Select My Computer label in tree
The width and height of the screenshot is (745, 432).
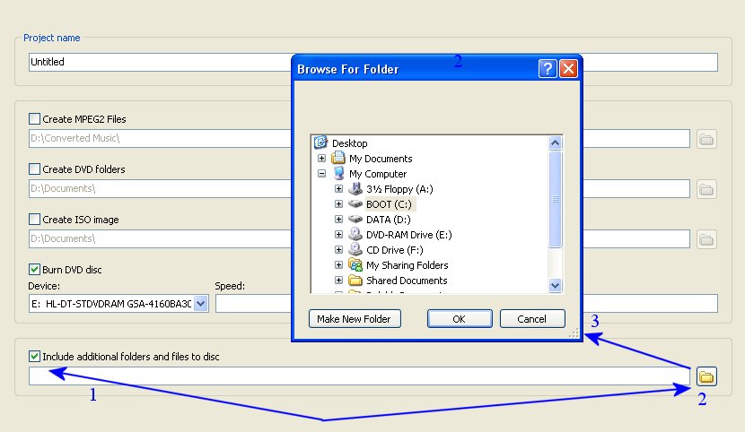(378, 174)
